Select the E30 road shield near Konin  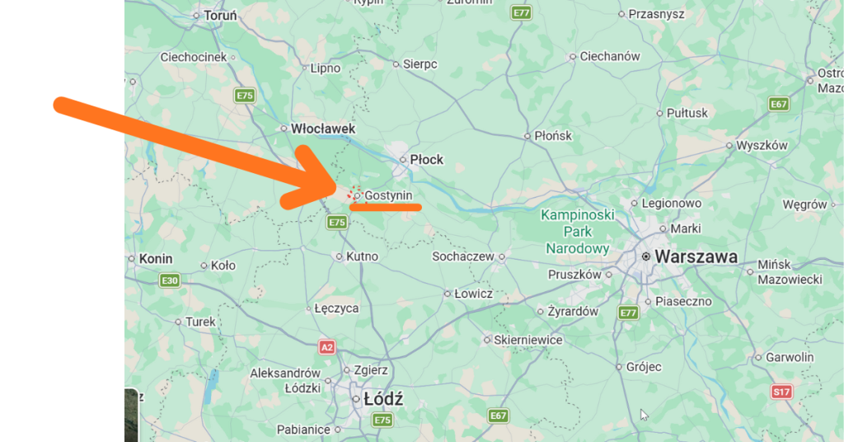click(170, 280)
